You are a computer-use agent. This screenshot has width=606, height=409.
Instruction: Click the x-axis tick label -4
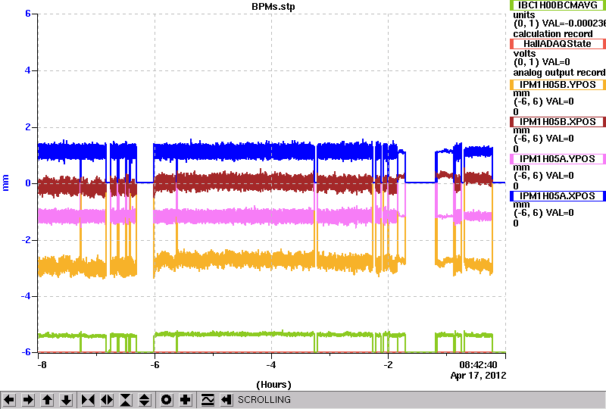(271, 365)
